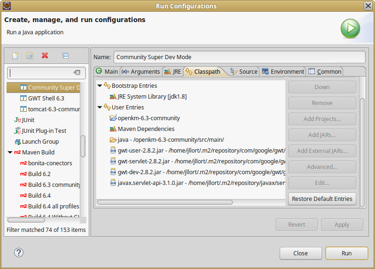Collapse the Bootstrap Entries node
This screenshot has width=375, height=269.
[99, 86]
